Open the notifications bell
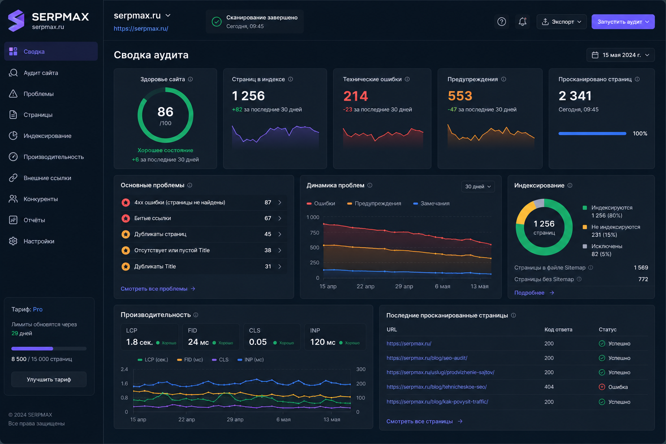Screen dimensions: 666x444 [522, 22]
